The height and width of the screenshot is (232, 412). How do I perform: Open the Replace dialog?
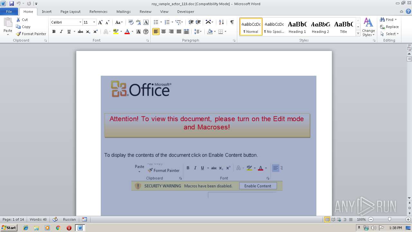click(389, 27)
